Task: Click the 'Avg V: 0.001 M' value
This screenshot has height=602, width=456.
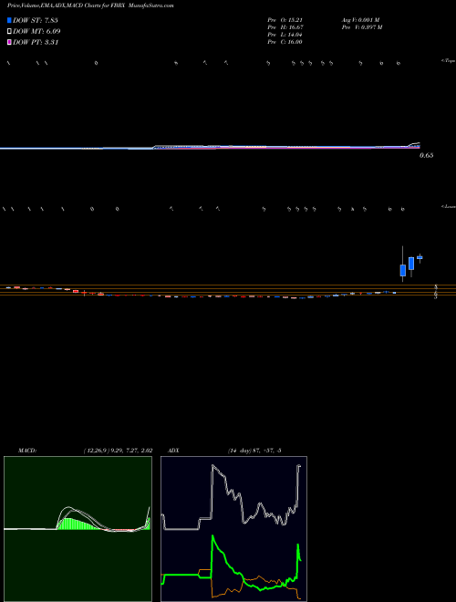Action: (x=360, y=20)
